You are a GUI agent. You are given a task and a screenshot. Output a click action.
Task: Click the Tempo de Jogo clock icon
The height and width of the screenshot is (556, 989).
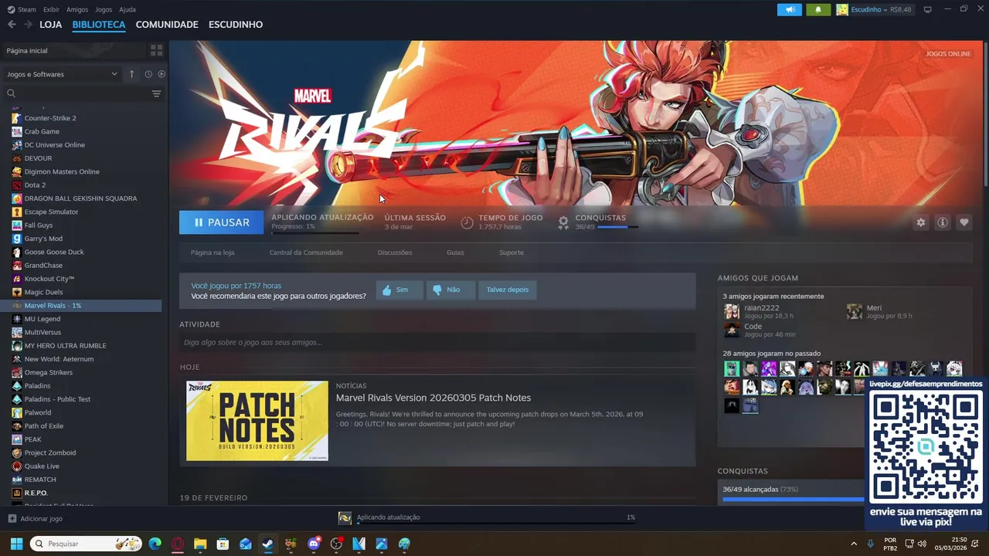point(467,222)
